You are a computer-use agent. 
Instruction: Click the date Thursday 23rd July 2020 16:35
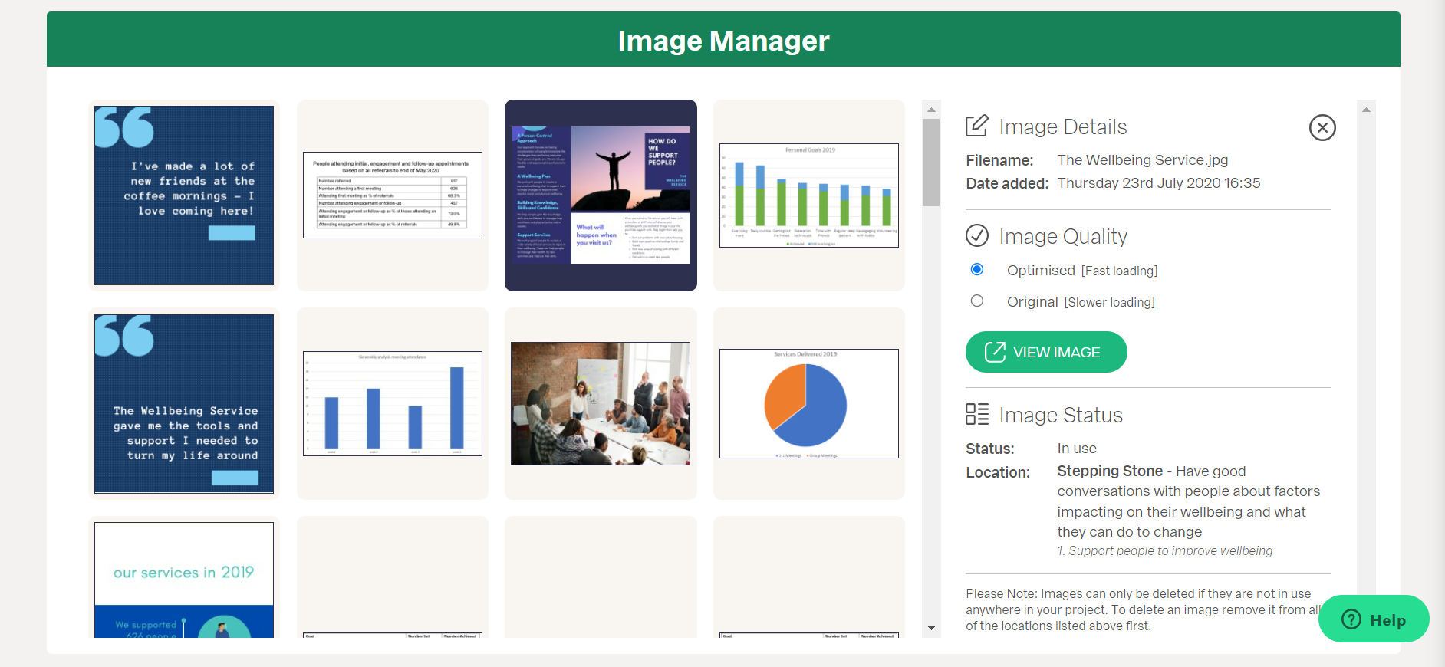click(x=1159, y=183)
